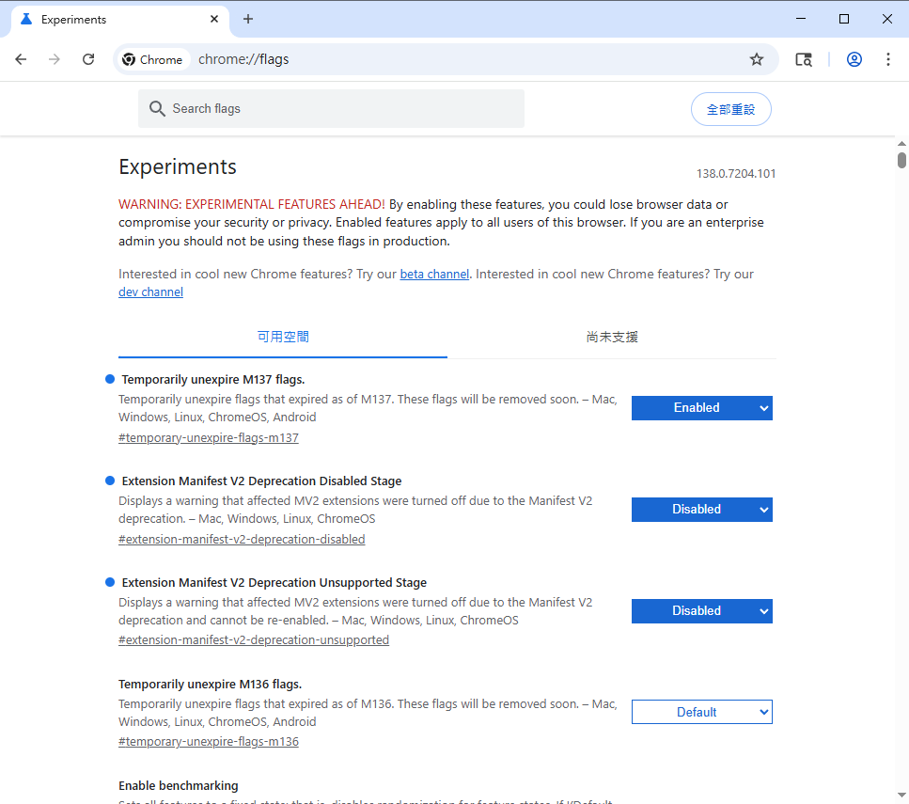This screenshot has width=909, height=804.
Task: Open the search tabs/side panel icon
Action: point(804,59)
